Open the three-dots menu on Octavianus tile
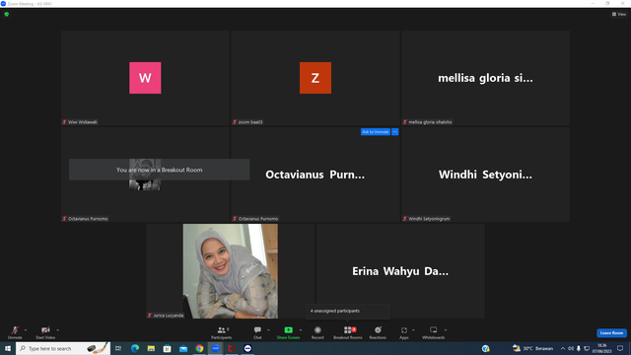631x355 pixels. click(x=394, y=131)
